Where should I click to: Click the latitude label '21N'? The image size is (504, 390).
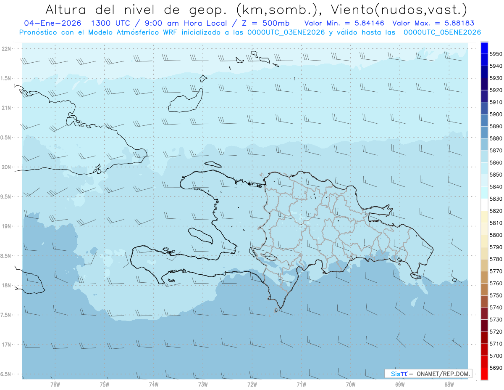pos(7,108)
